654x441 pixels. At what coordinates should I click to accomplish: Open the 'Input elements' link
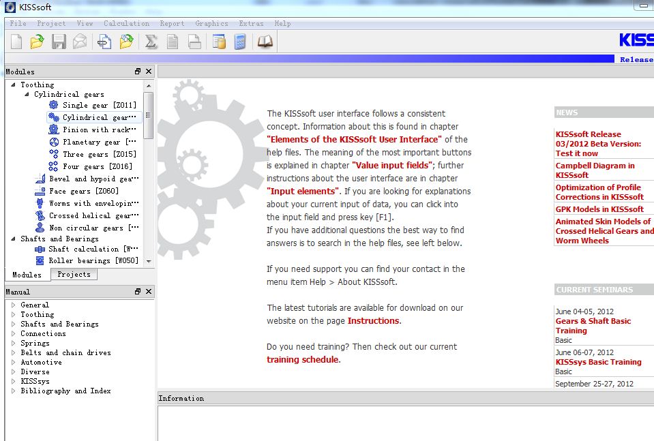click(x=303, y=191)
